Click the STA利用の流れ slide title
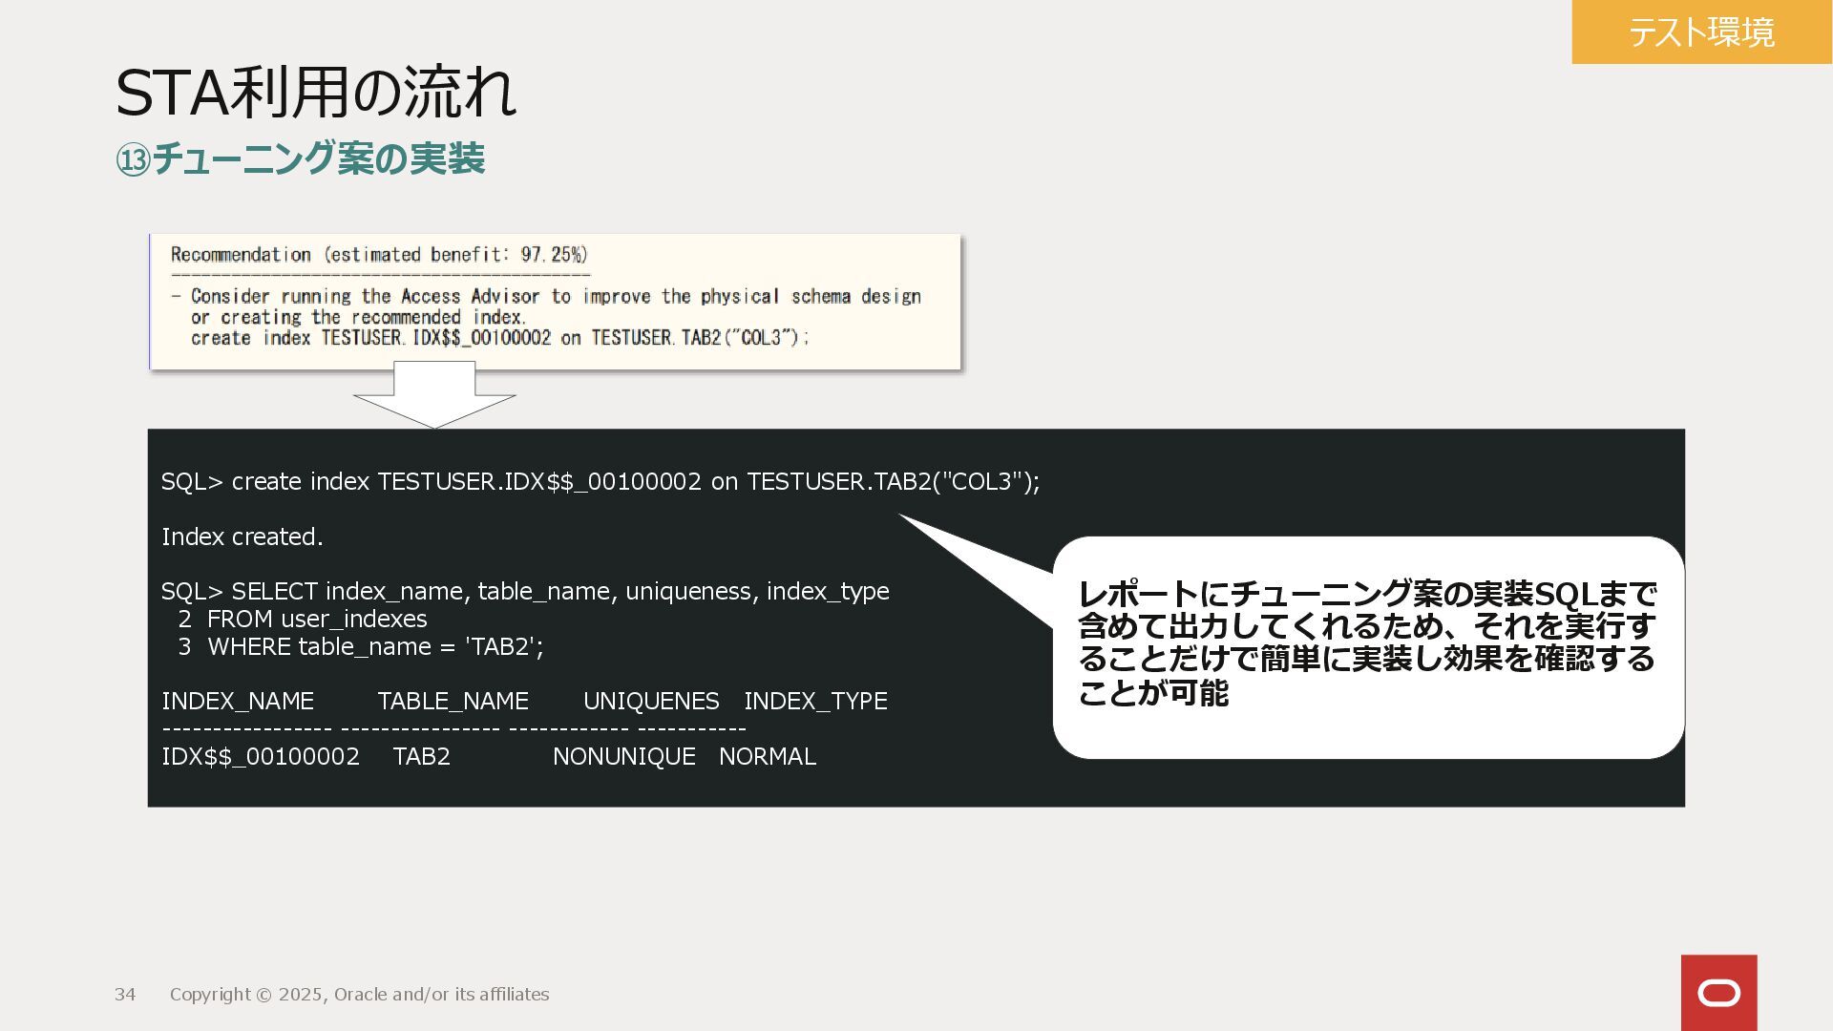The height and width of the screenshot is (1031, 1833). click(x=315, y=93)
